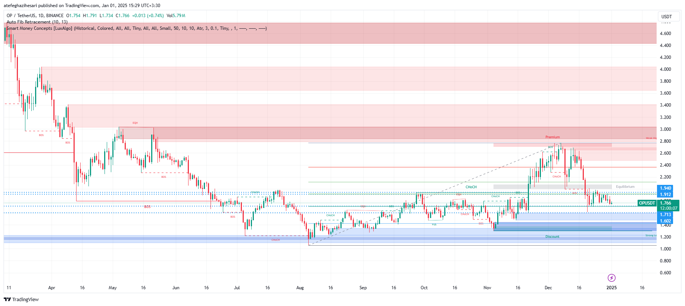Open the USDT currency selector
The height and width of the screenshot is (306, 685).
(668, 16)
